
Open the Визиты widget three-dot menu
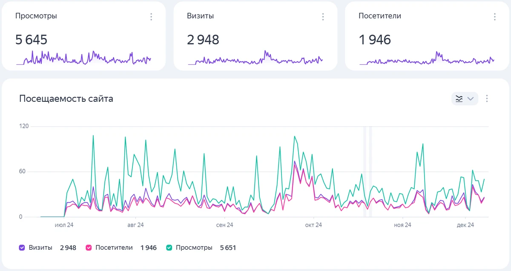(x=323, y=17)
